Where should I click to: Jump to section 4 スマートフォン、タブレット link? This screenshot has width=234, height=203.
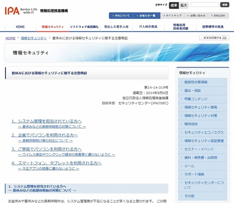click(56, 163)
